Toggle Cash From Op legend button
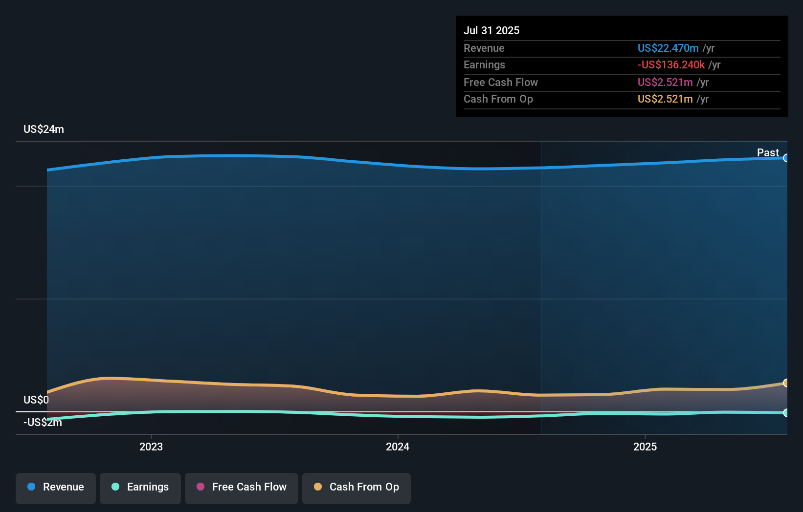This screenshot has width=803, height=512. point(357,488)
